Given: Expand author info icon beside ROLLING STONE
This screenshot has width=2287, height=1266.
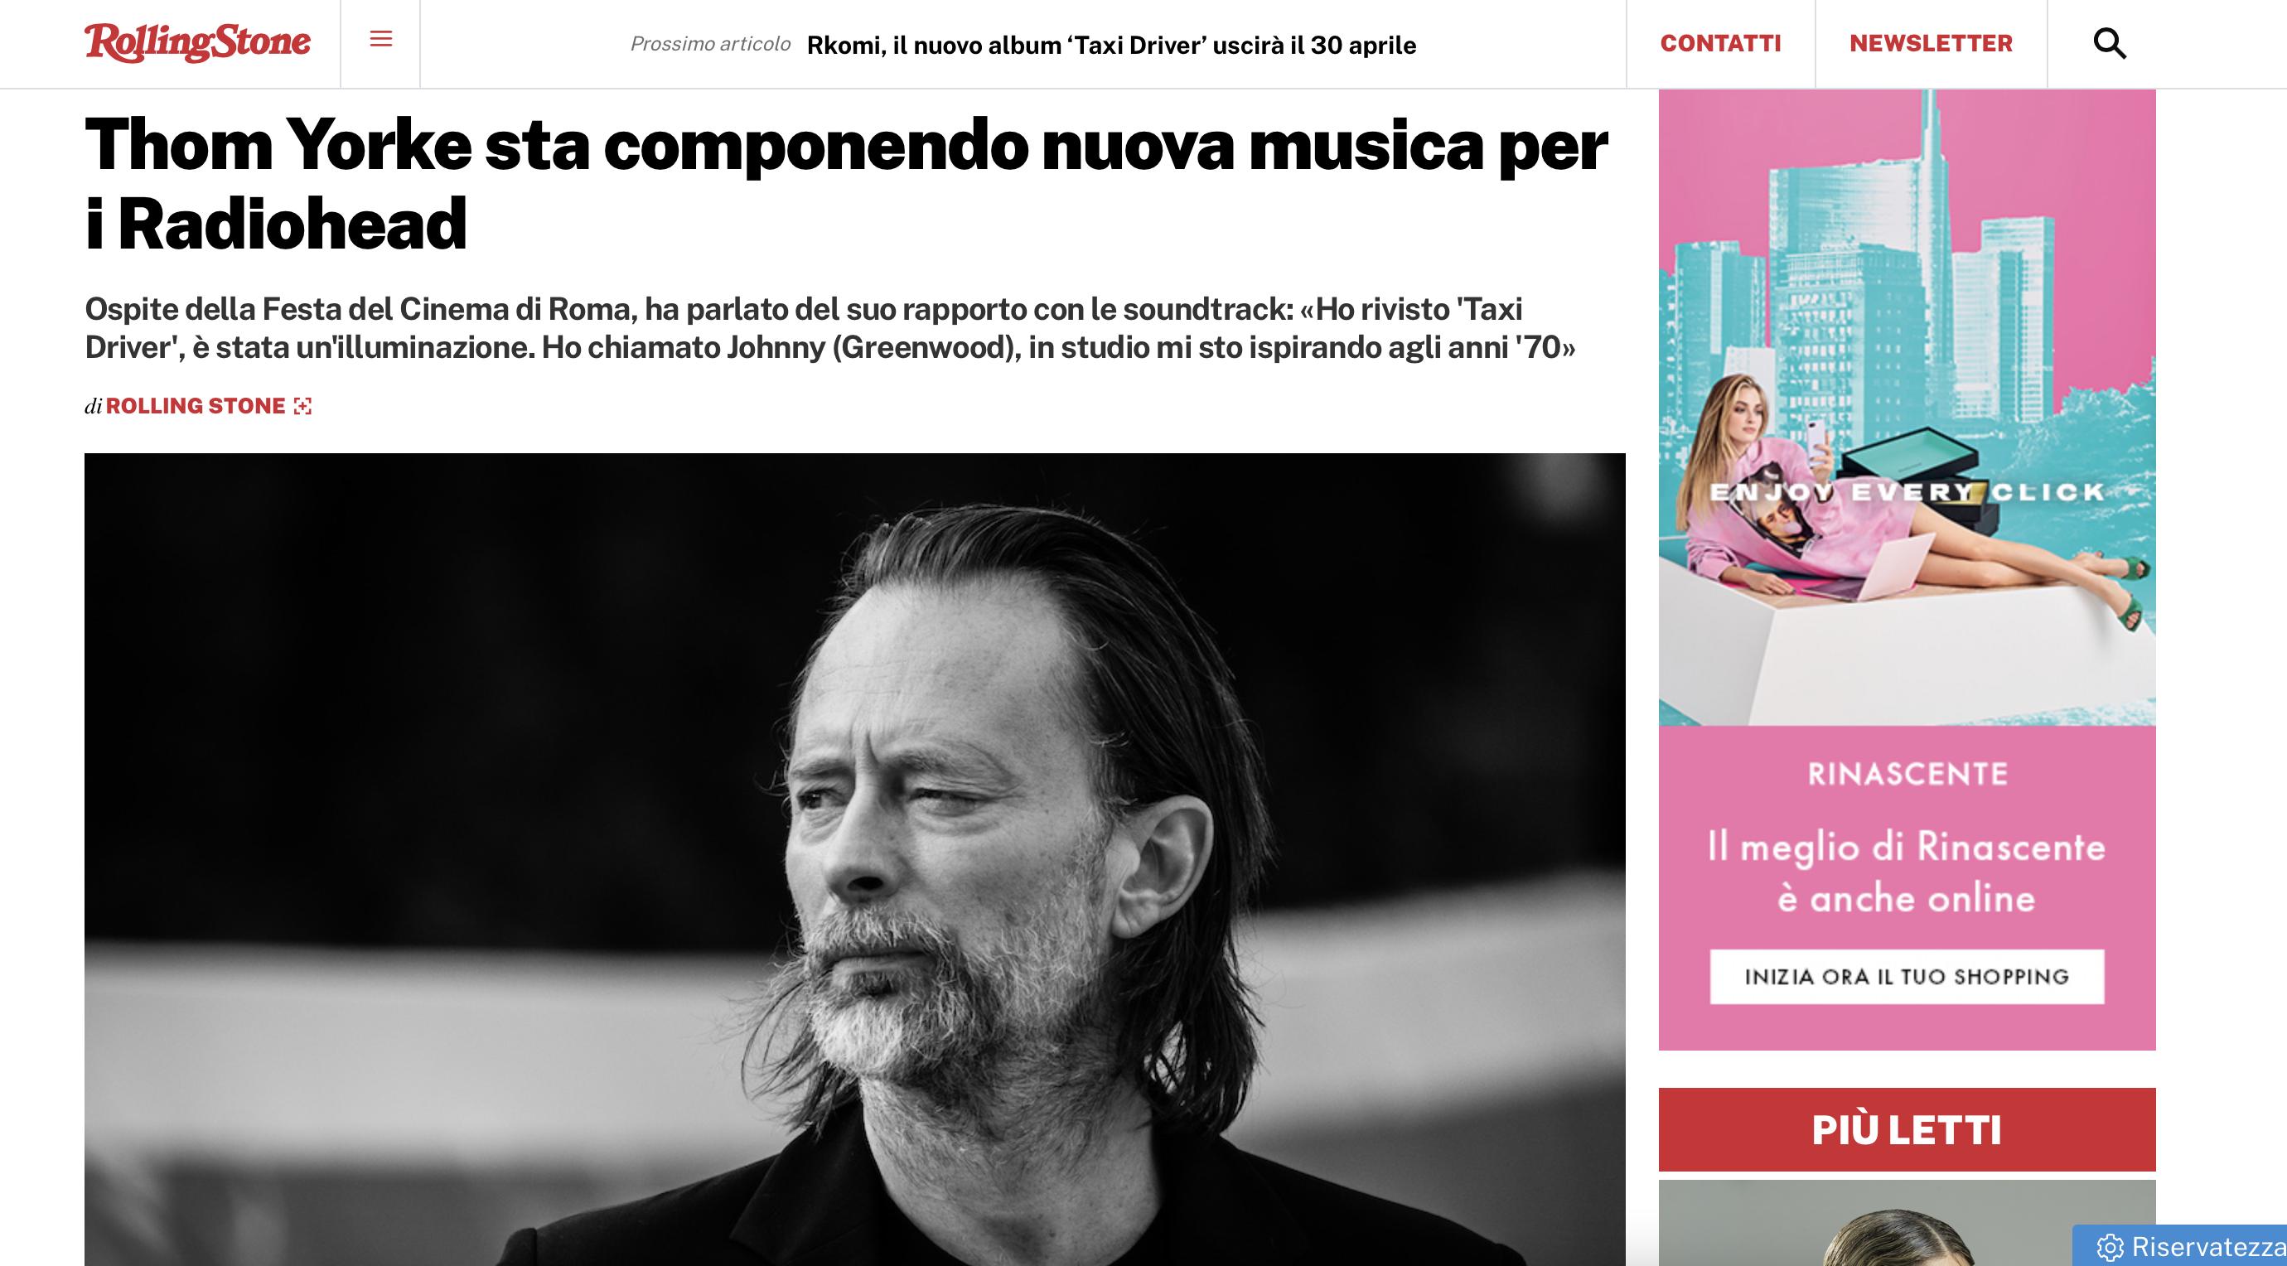Looking at the screenshot, I should point(302,407).
